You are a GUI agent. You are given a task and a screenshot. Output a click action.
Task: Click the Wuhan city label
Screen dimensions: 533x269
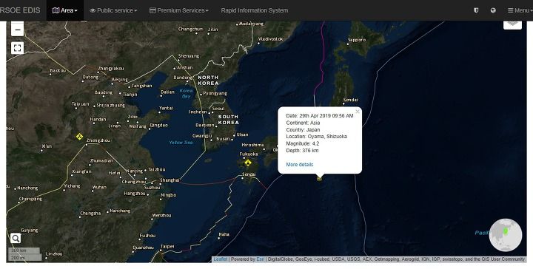pos(99,187)
